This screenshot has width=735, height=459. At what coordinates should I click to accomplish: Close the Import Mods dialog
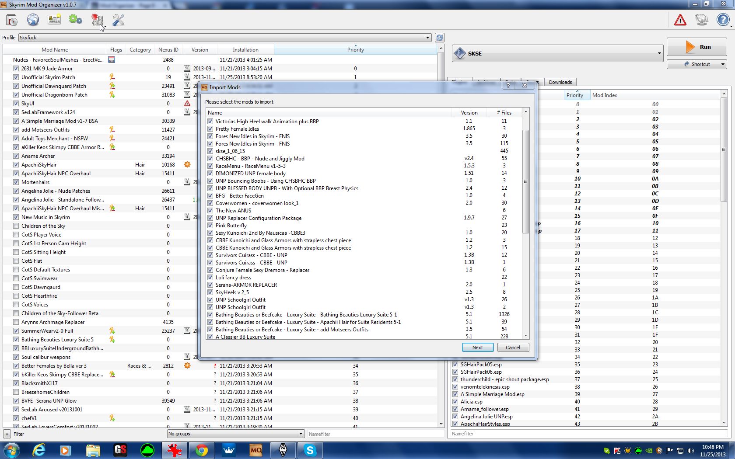525,86
